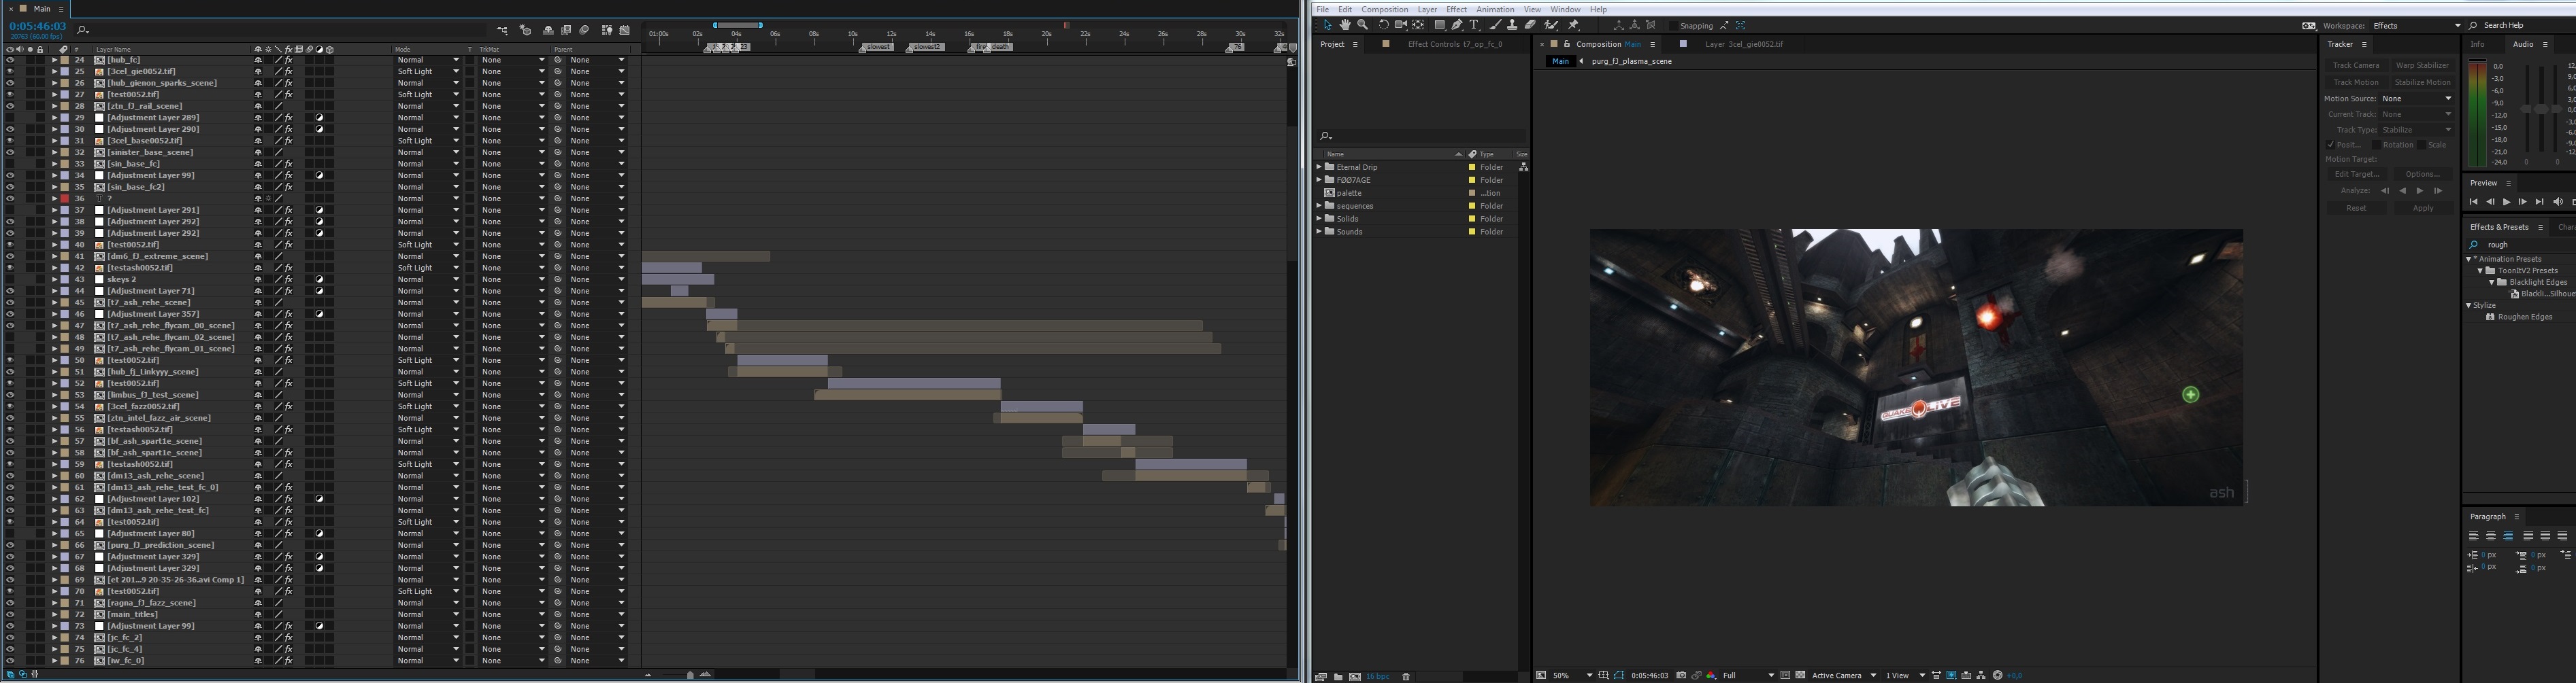Click the 16 bpc color depth button
Image resolution: width=2576 pixels, height=683 pixels.
click(x=1378, y=677)
